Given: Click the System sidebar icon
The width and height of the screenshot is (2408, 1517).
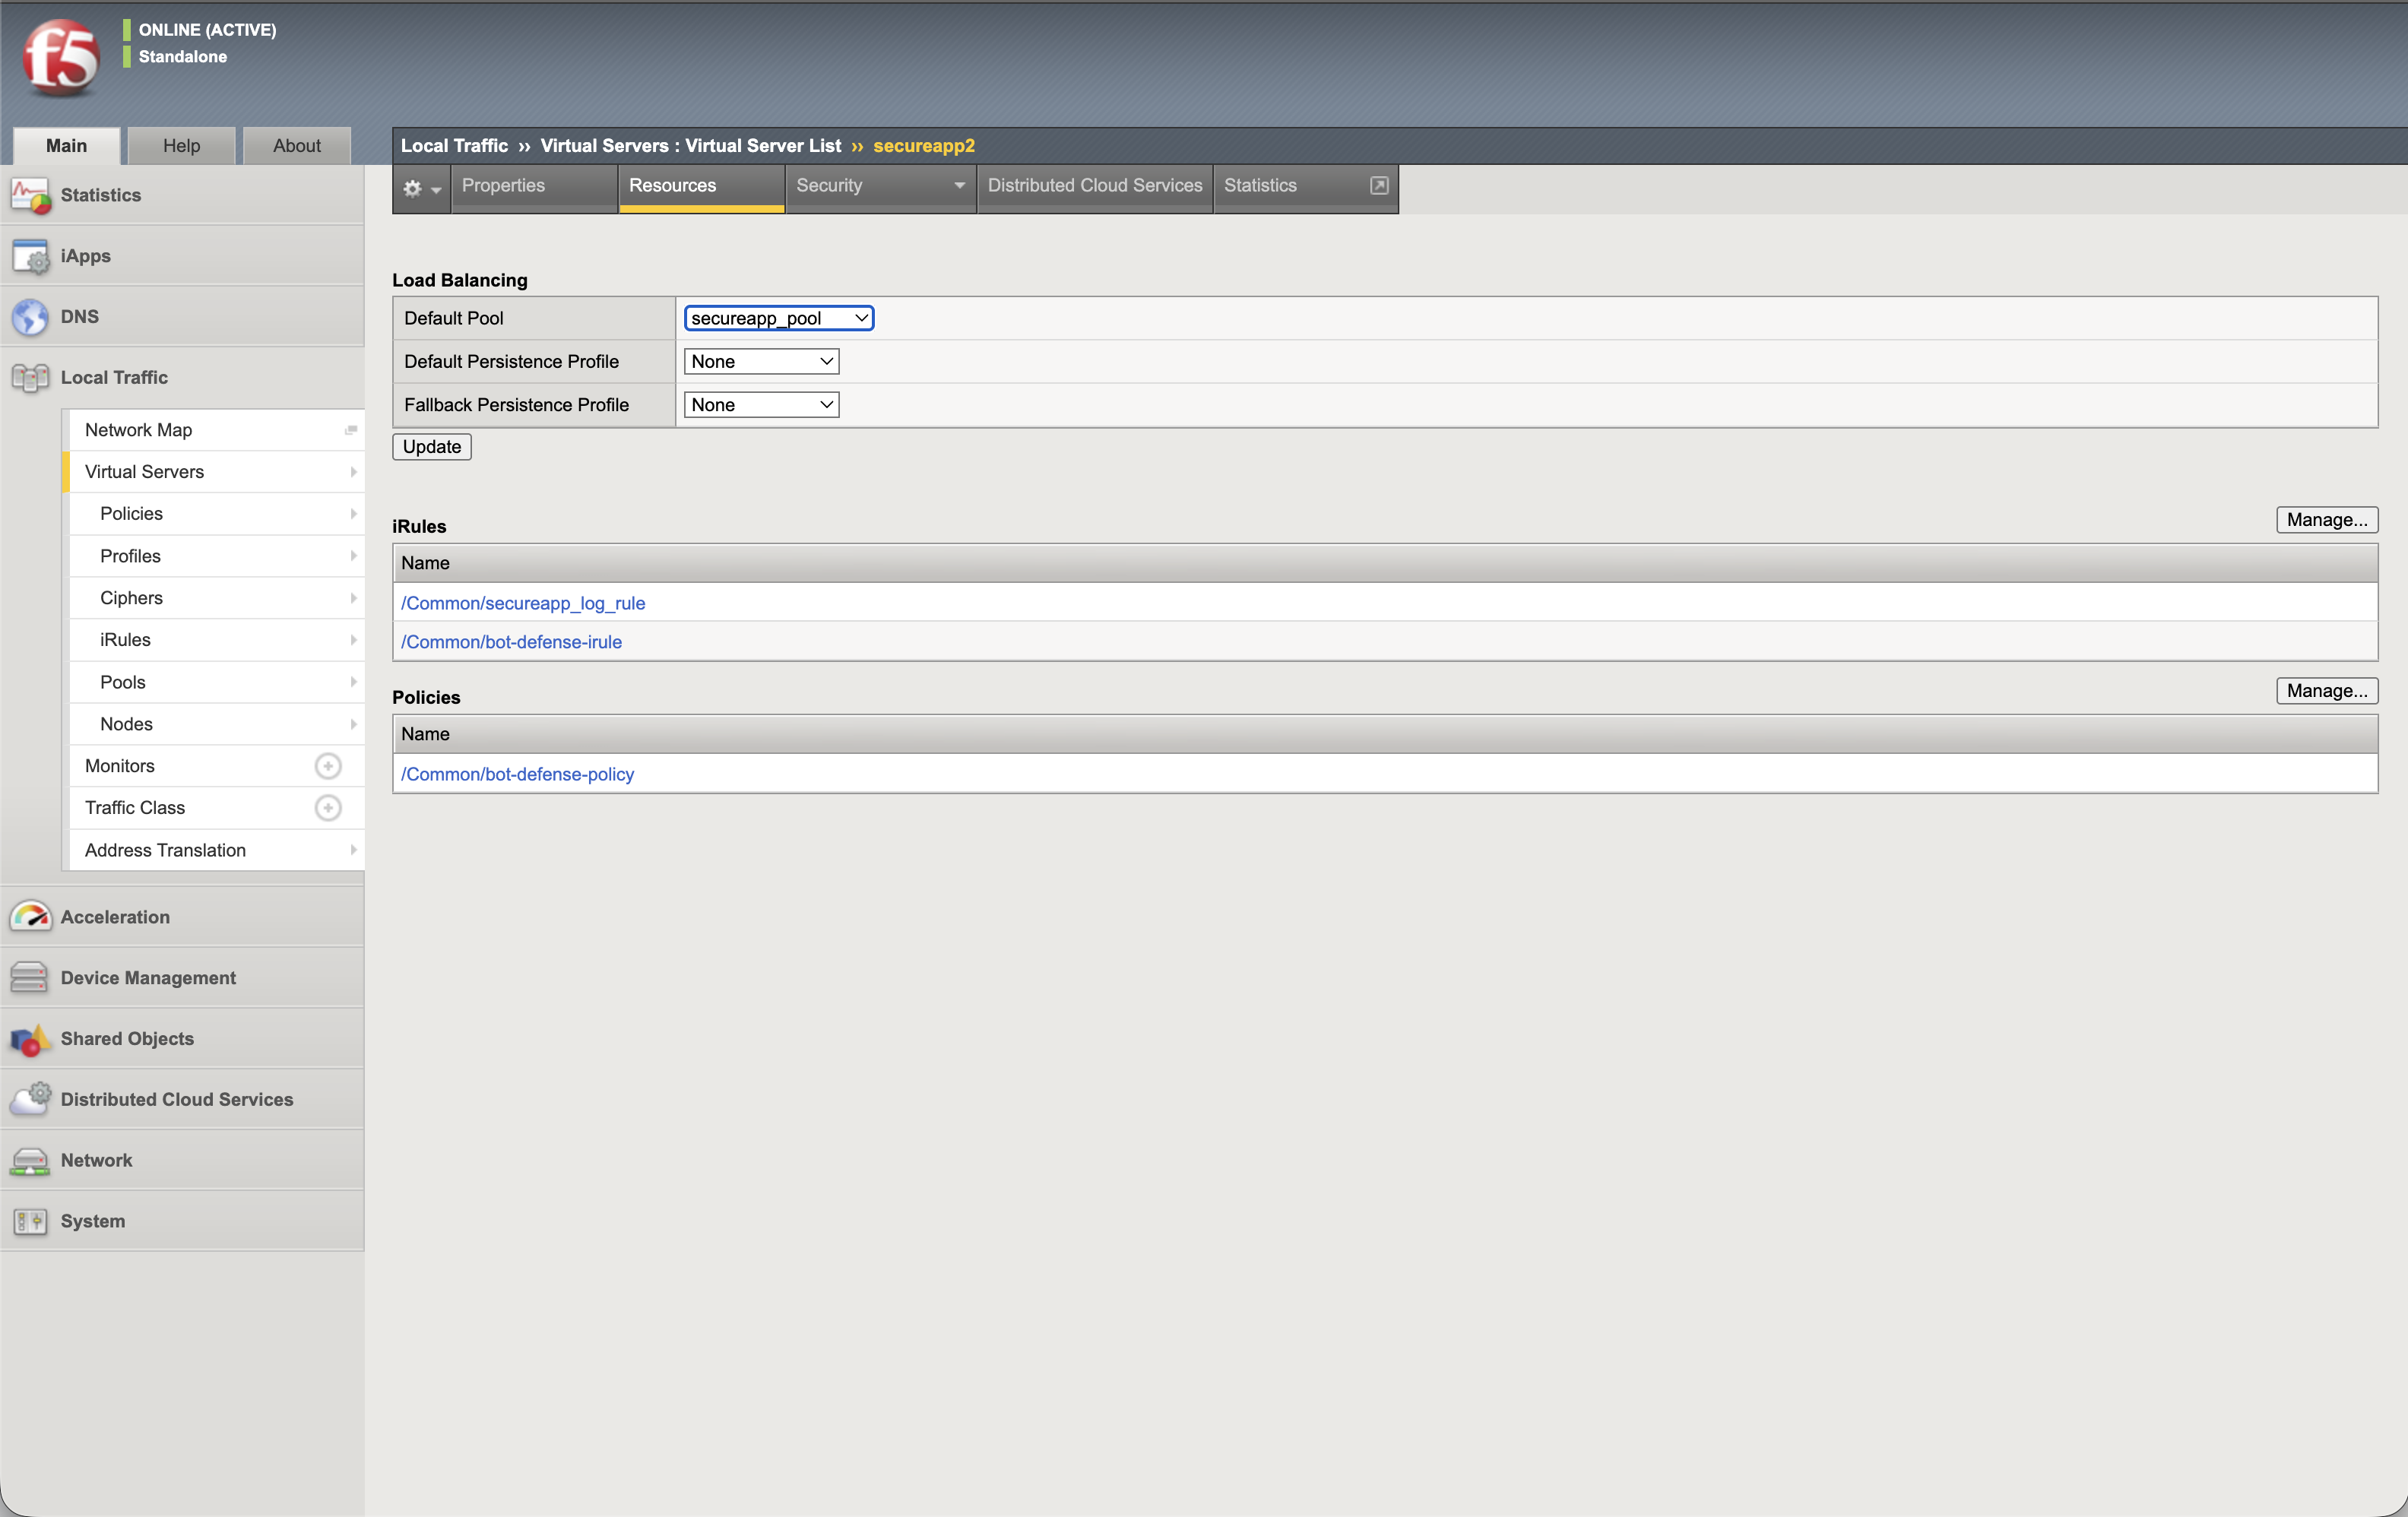Looking at the screenshot, I should [30, 1221].
